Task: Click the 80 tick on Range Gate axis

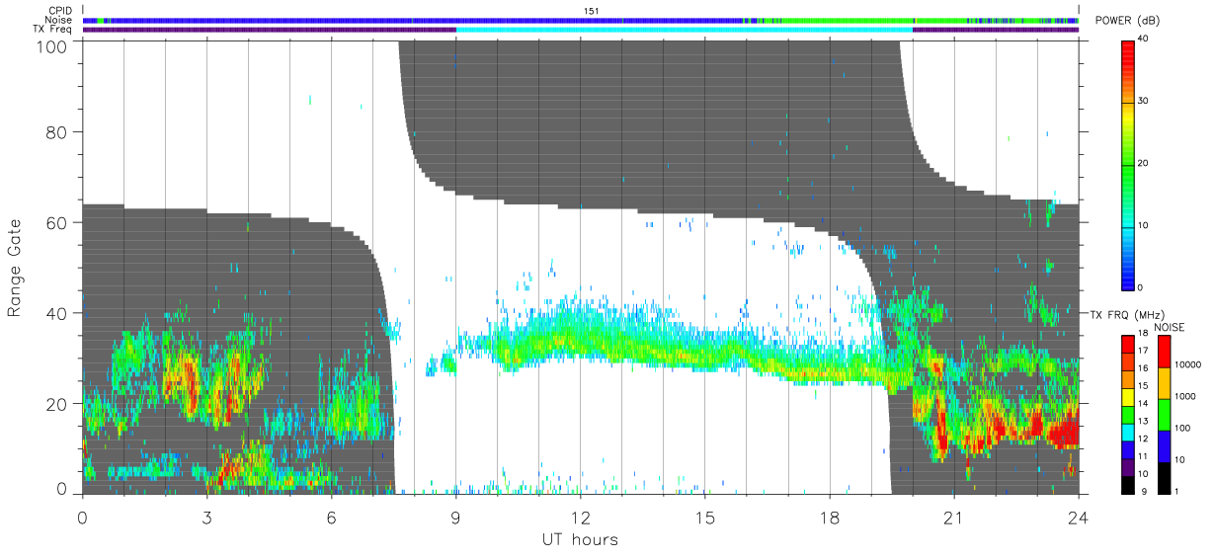Action: pos(58,132)
